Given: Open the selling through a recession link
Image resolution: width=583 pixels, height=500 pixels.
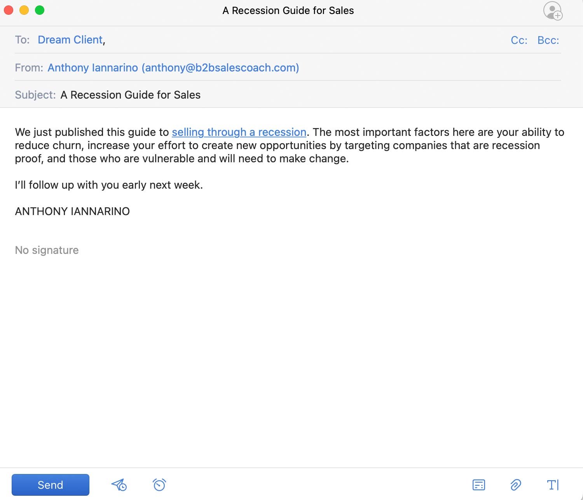Looking at the screenshot, I should [x=239, y=132].
